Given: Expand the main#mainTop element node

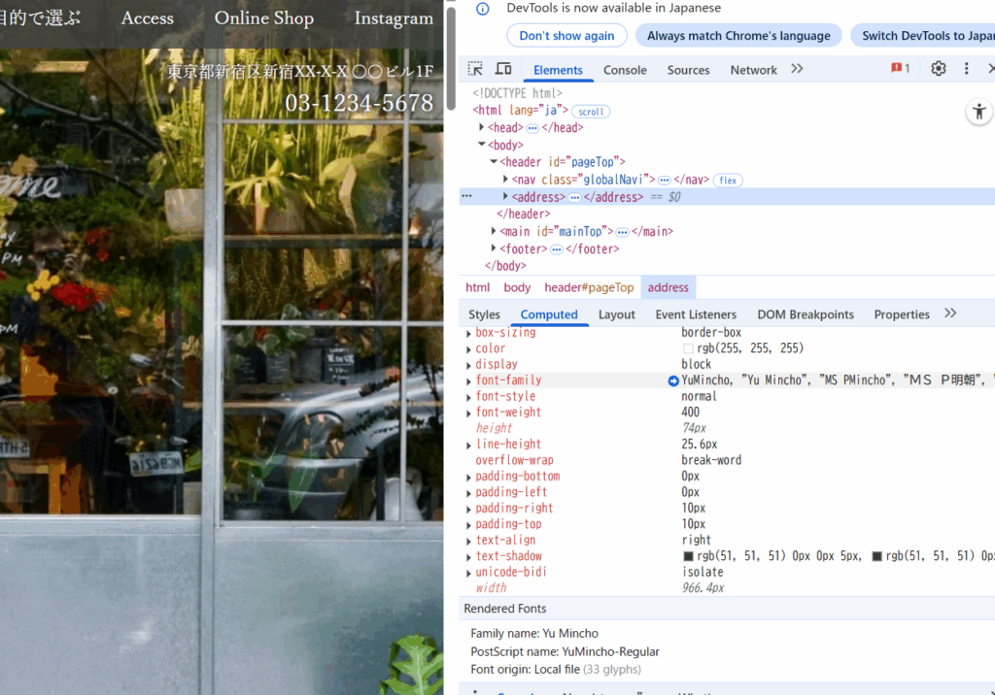Looking at the screenshot, I should 494,232.
